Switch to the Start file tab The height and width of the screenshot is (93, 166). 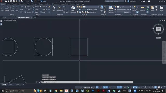click(5, 17)
